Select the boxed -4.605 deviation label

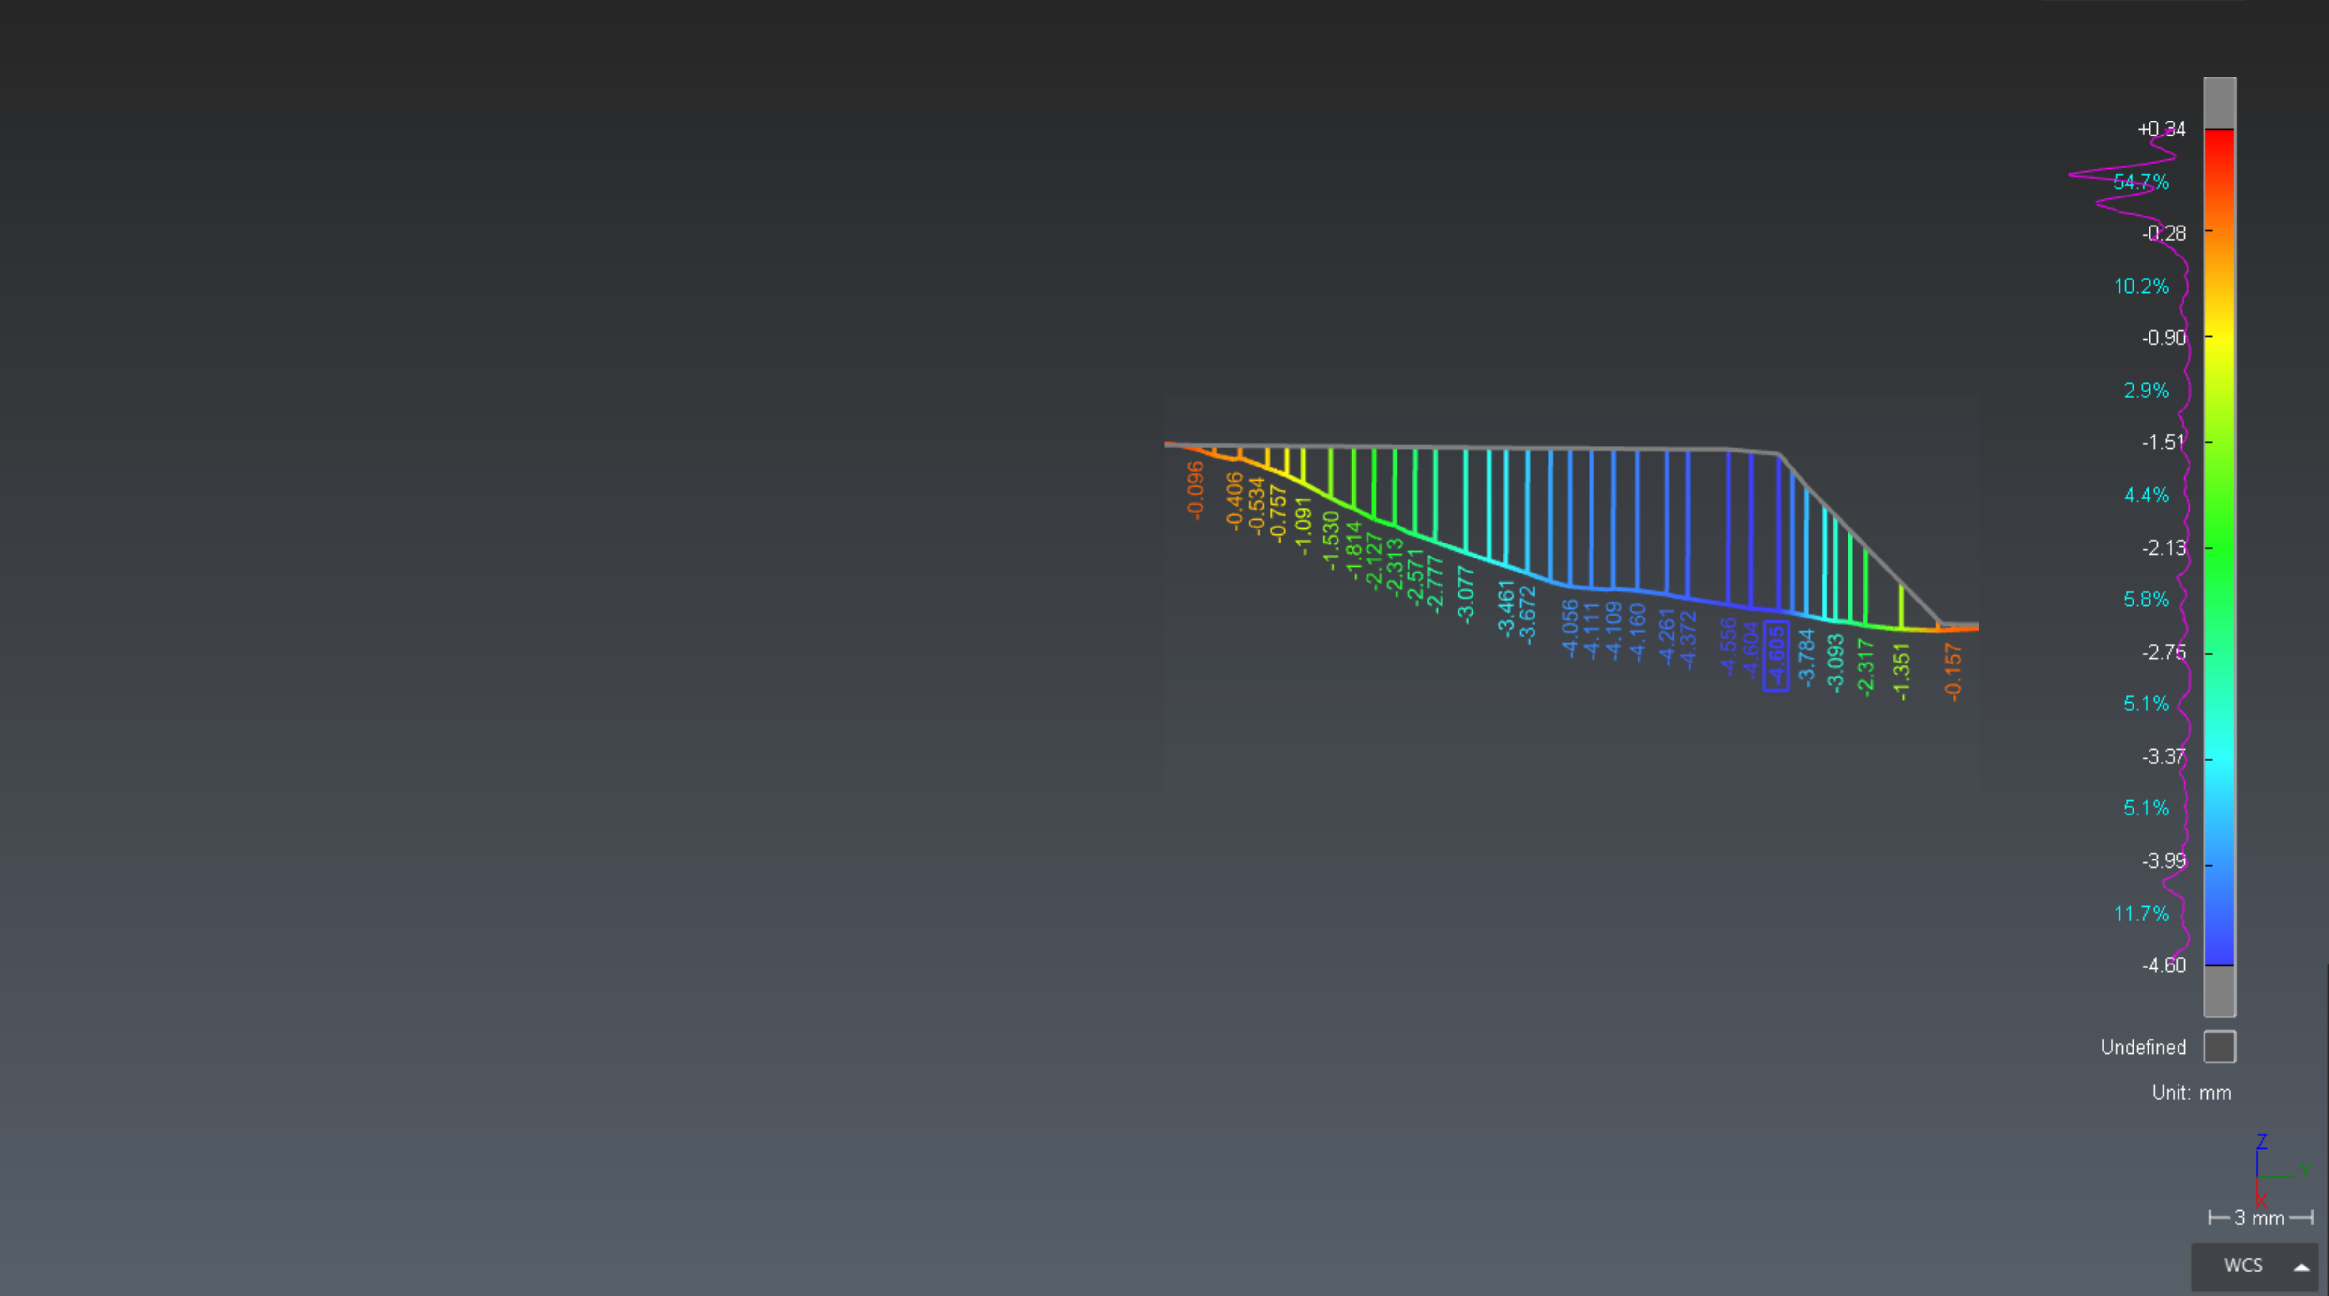[1776, 657]
